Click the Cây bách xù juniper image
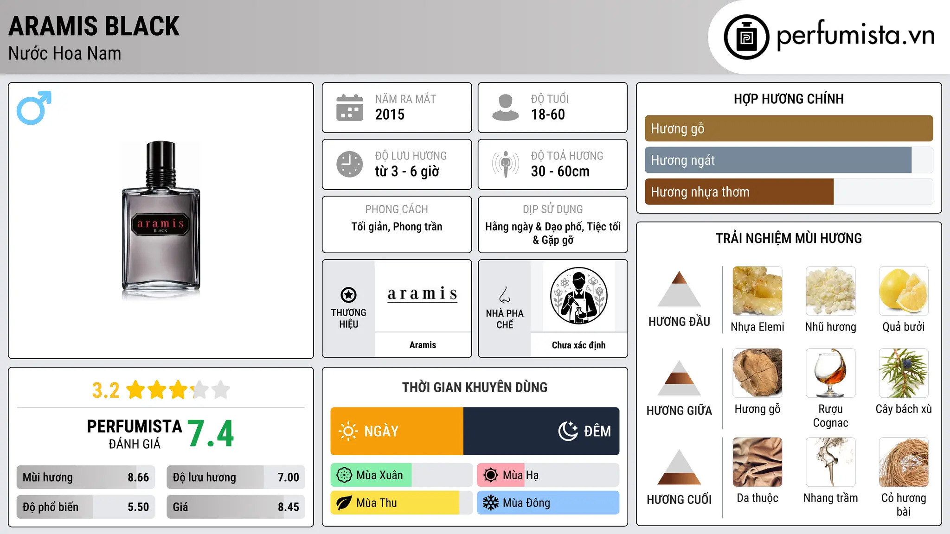Viewport: 950px width, 534px height. 904,373
